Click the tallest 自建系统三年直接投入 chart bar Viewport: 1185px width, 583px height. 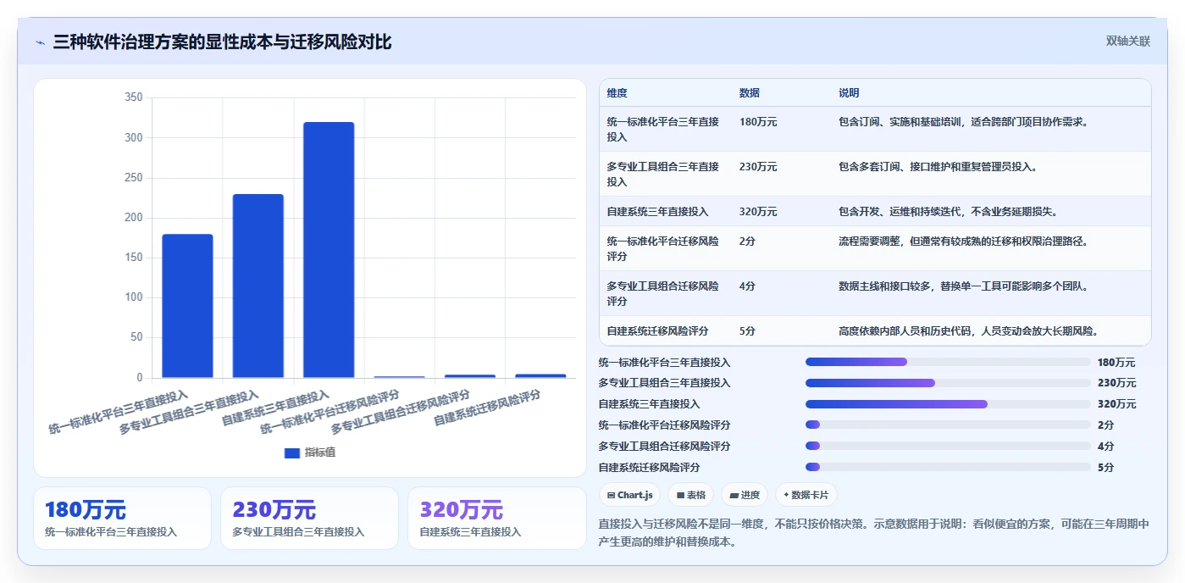tap(329, 250)
